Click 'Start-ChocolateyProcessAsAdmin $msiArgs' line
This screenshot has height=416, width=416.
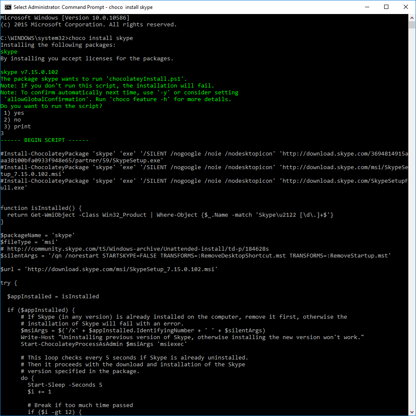click(x=104, y=344)
